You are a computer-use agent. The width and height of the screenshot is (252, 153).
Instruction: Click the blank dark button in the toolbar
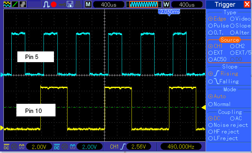pos(34,4)
